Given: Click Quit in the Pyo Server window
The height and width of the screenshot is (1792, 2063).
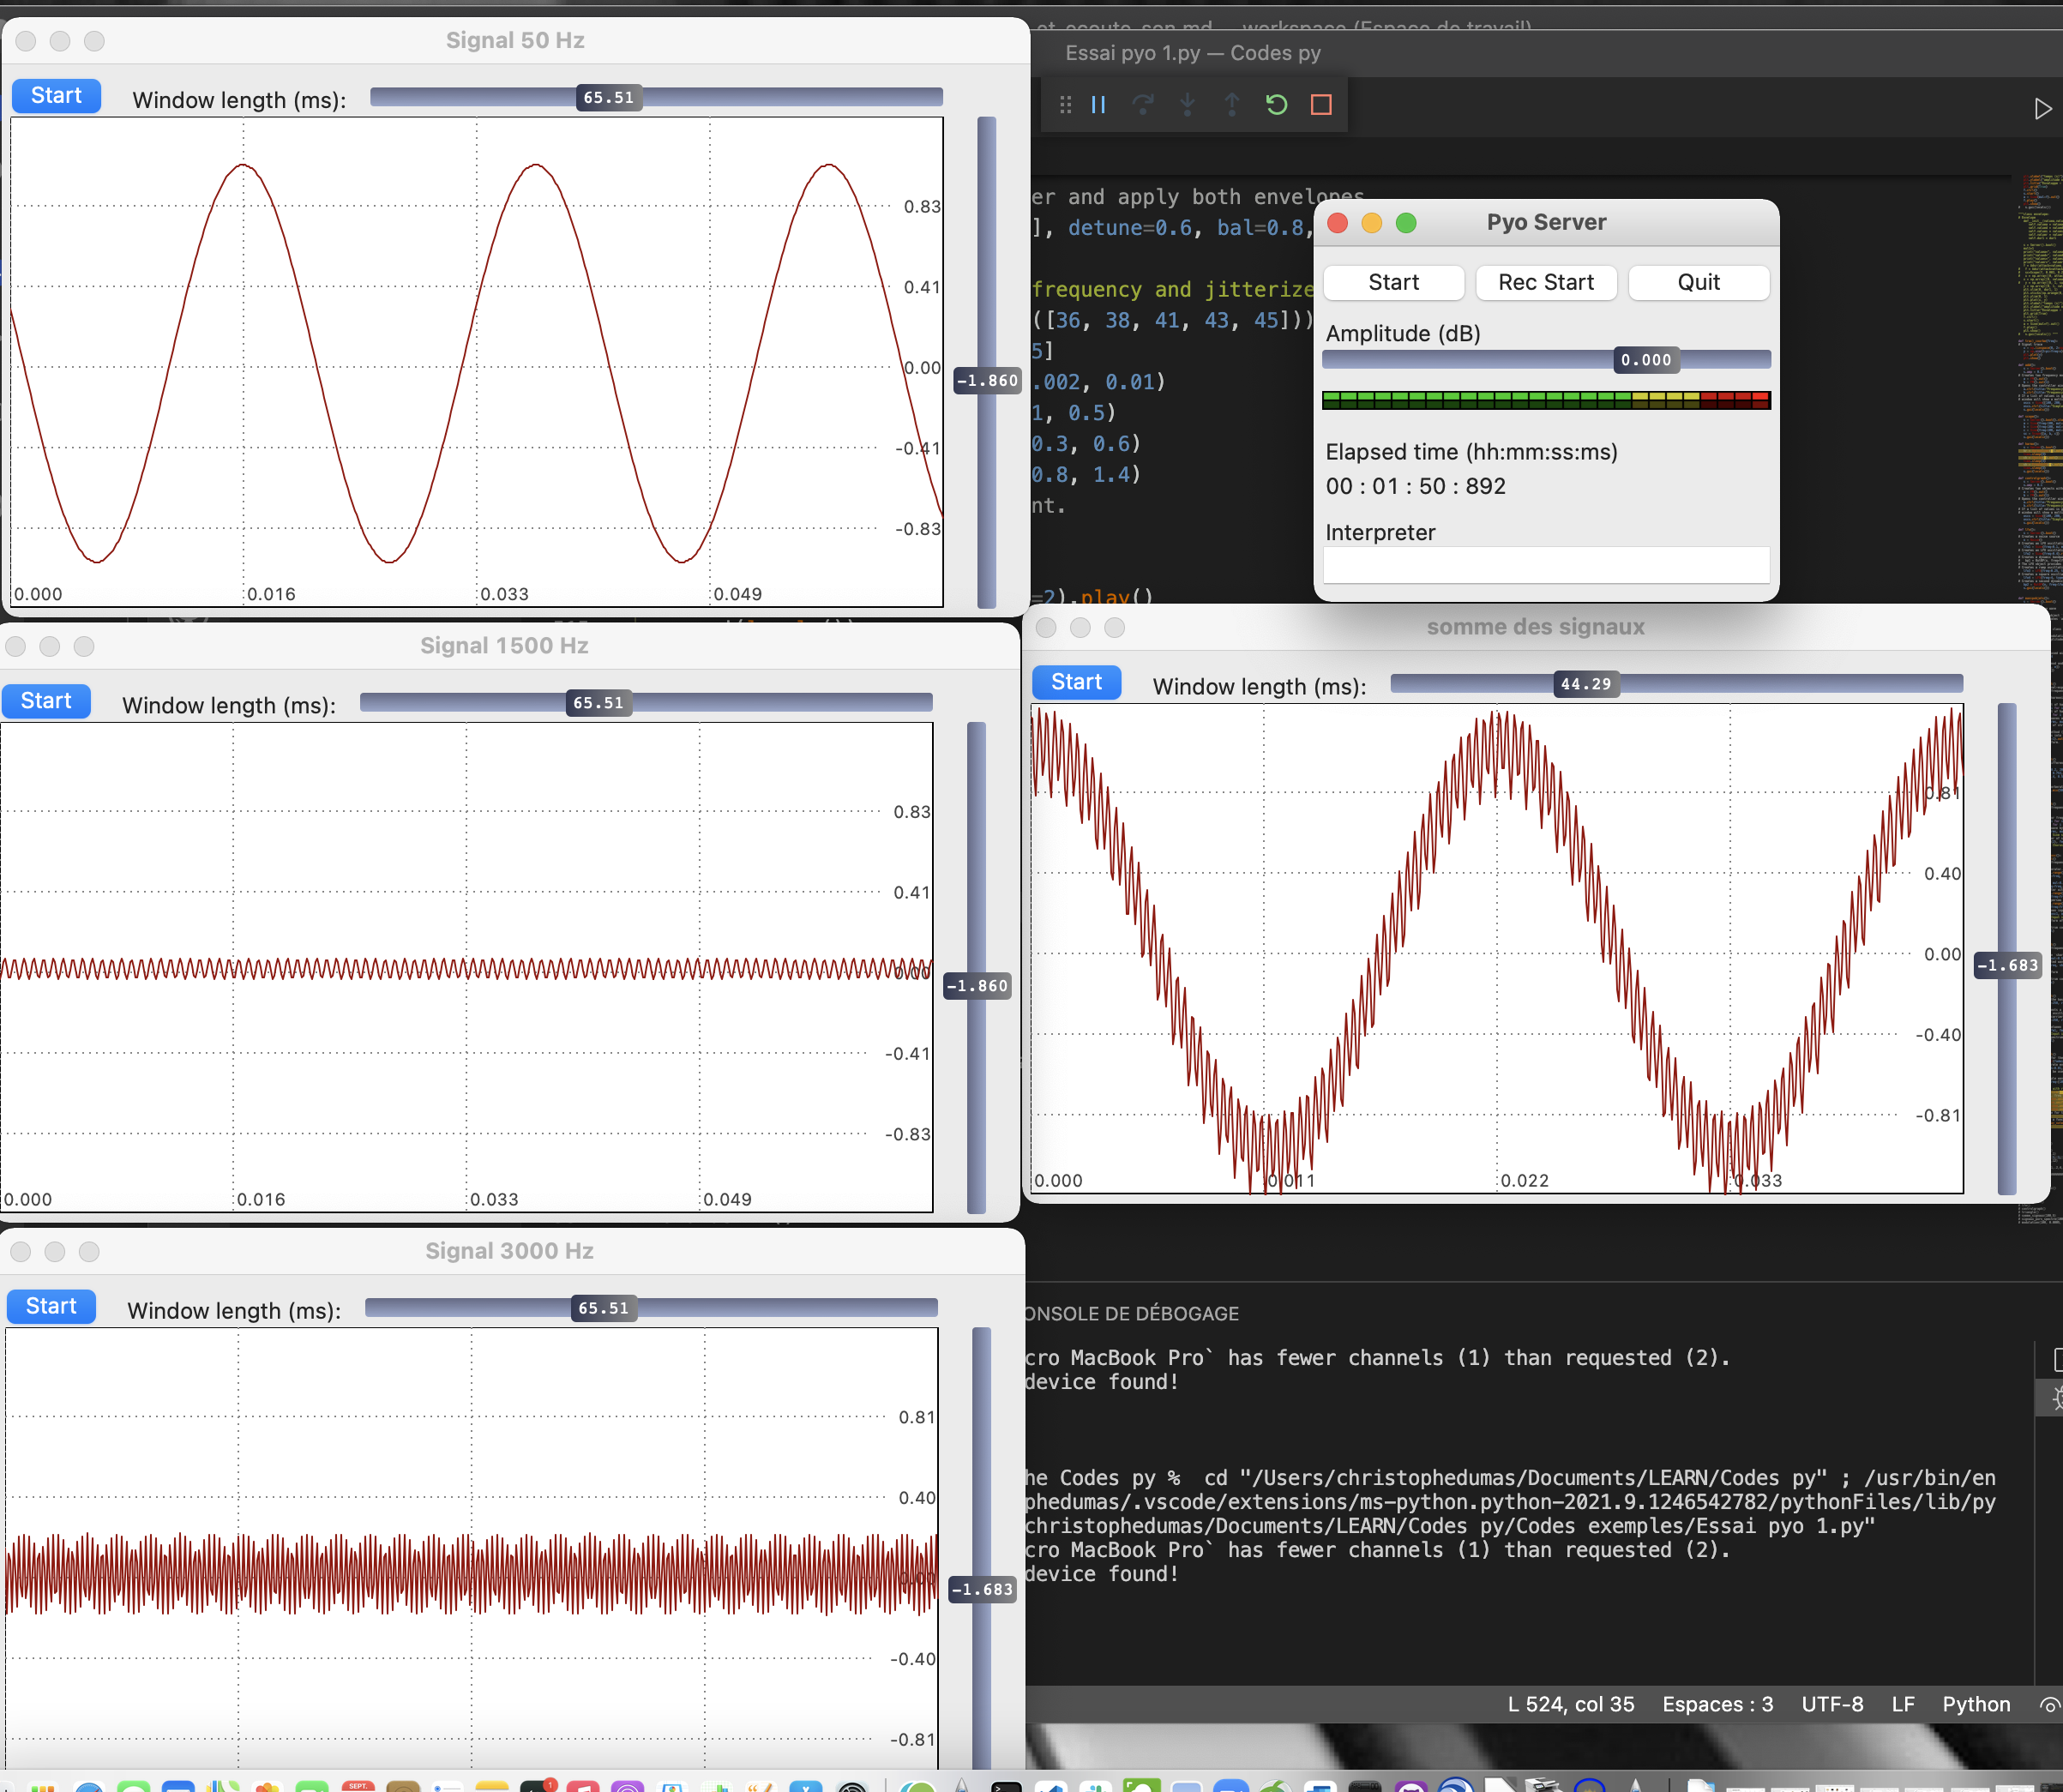Looking at the screenshot, I should [1698, 282].
